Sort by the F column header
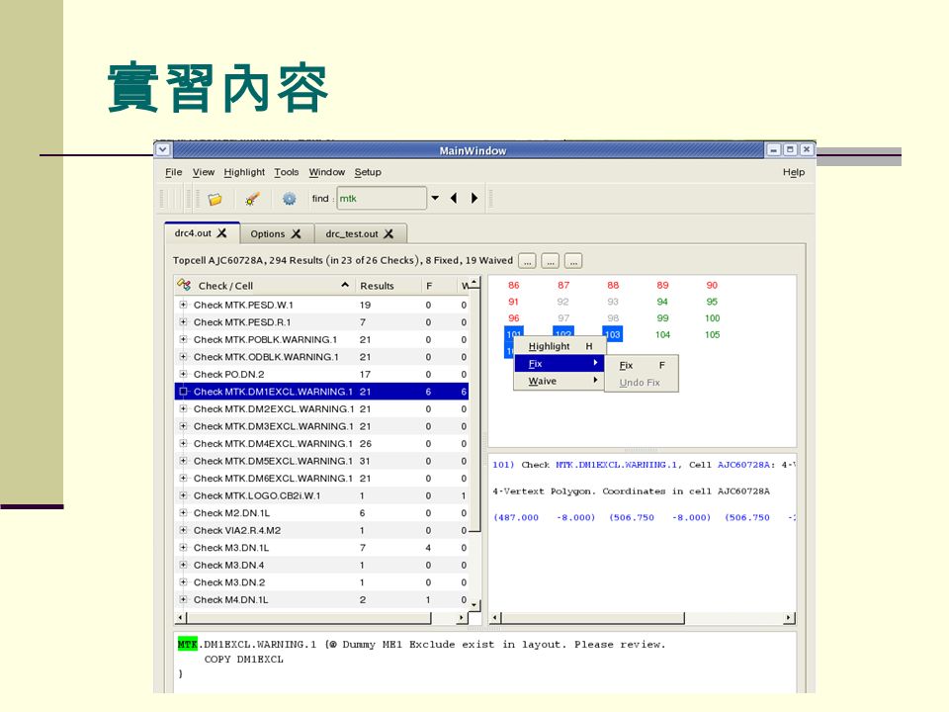 pos(439,285)
